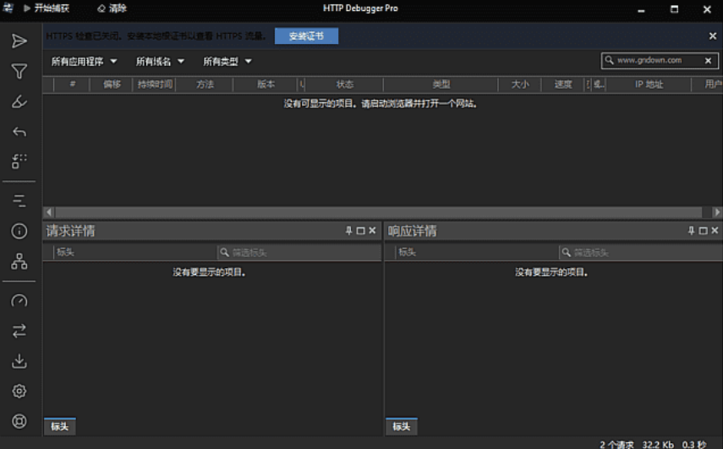Viewport: 723px width, 449px height.
Task: Clear the list with 清除 button
Action: 112,8
